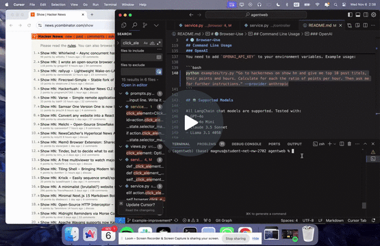Image resolution: width=380 pixels, height=246 pixels.
Task: Toggle primary sidebar layout icon
Action: tap(350, 15)
